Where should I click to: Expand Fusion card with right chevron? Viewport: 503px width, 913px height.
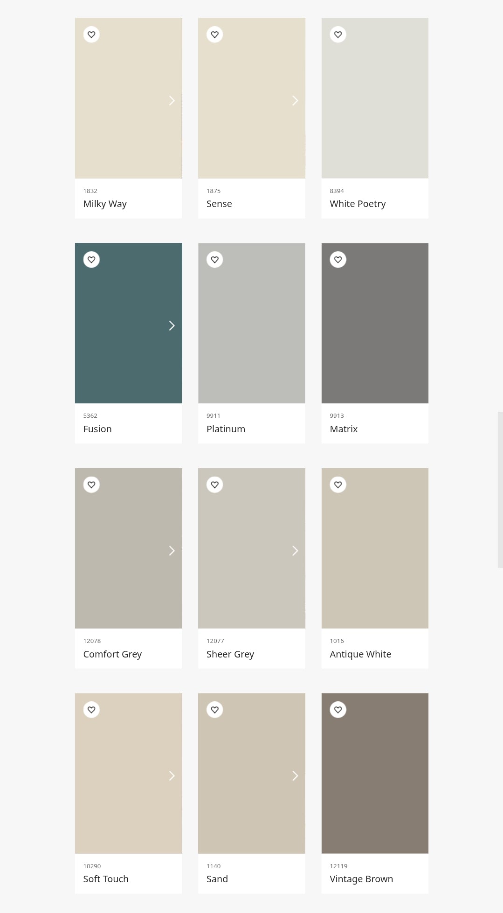coord(172,325)
